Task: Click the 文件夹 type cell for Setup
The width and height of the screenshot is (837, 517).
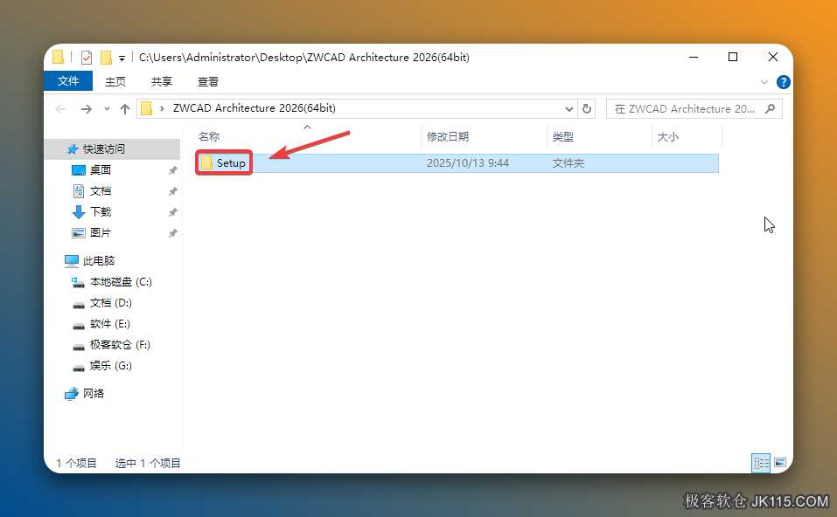Action: (x=568, y=163)
